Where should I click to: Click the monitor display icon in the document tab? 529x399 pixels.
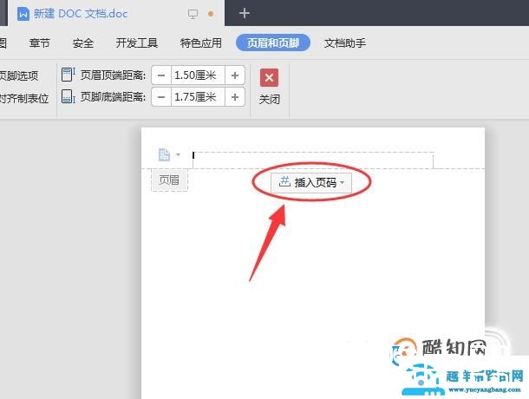pyautogui.click(x=193, y=14)
